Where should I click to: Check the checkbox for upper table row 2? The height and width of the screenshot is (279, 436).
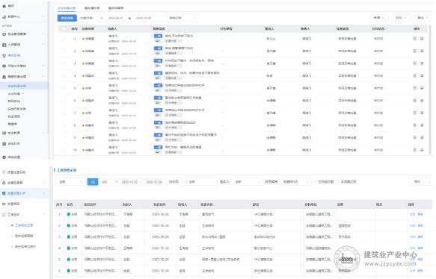pos(64,51)
